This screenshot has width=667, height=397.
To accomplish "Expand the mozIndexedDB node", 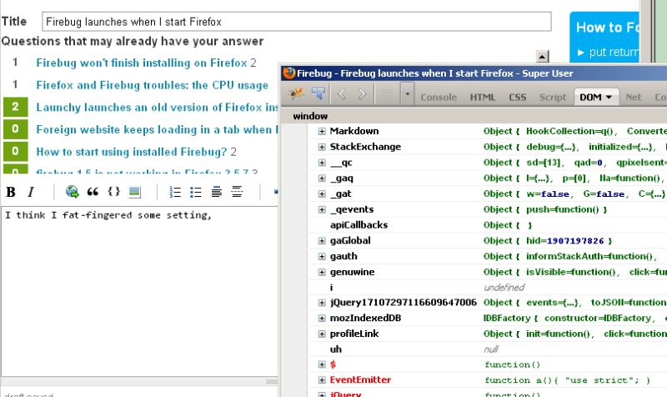I will [322, 319].
